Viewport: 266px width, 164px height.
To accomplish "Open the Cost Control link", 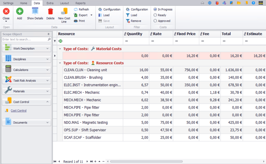I will tap(18, 111).
